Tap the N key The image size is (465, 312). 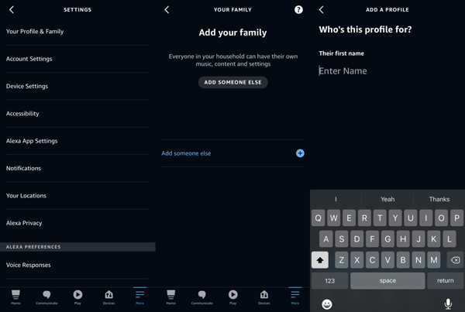click(x=418, y=260)
